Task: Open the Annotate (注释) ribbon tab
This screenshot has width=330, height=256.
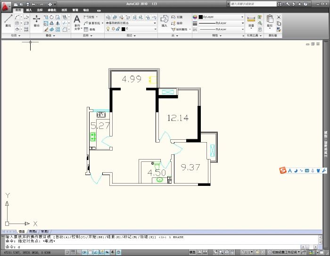Action: pos(40,9)
